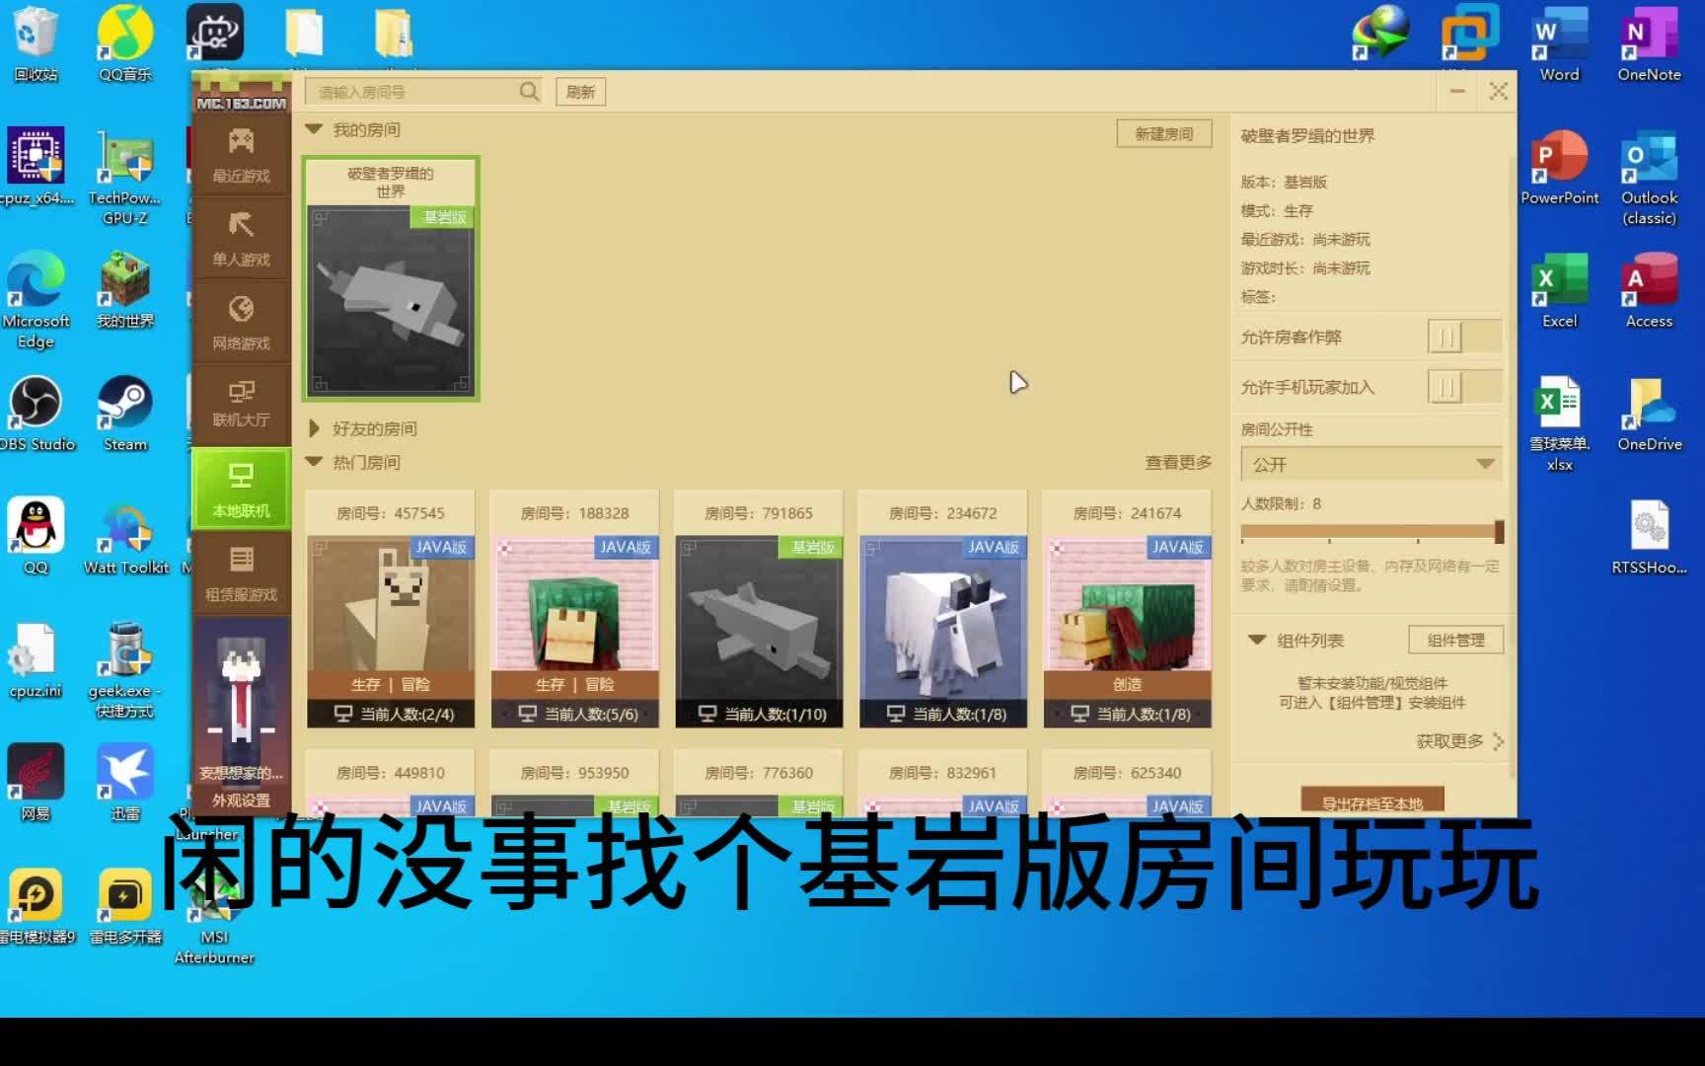Select my room 破壁者罗缉的世界 card
This screenshot has height=1066, width=1705.
pyautogui.click(x=391, y=277)
